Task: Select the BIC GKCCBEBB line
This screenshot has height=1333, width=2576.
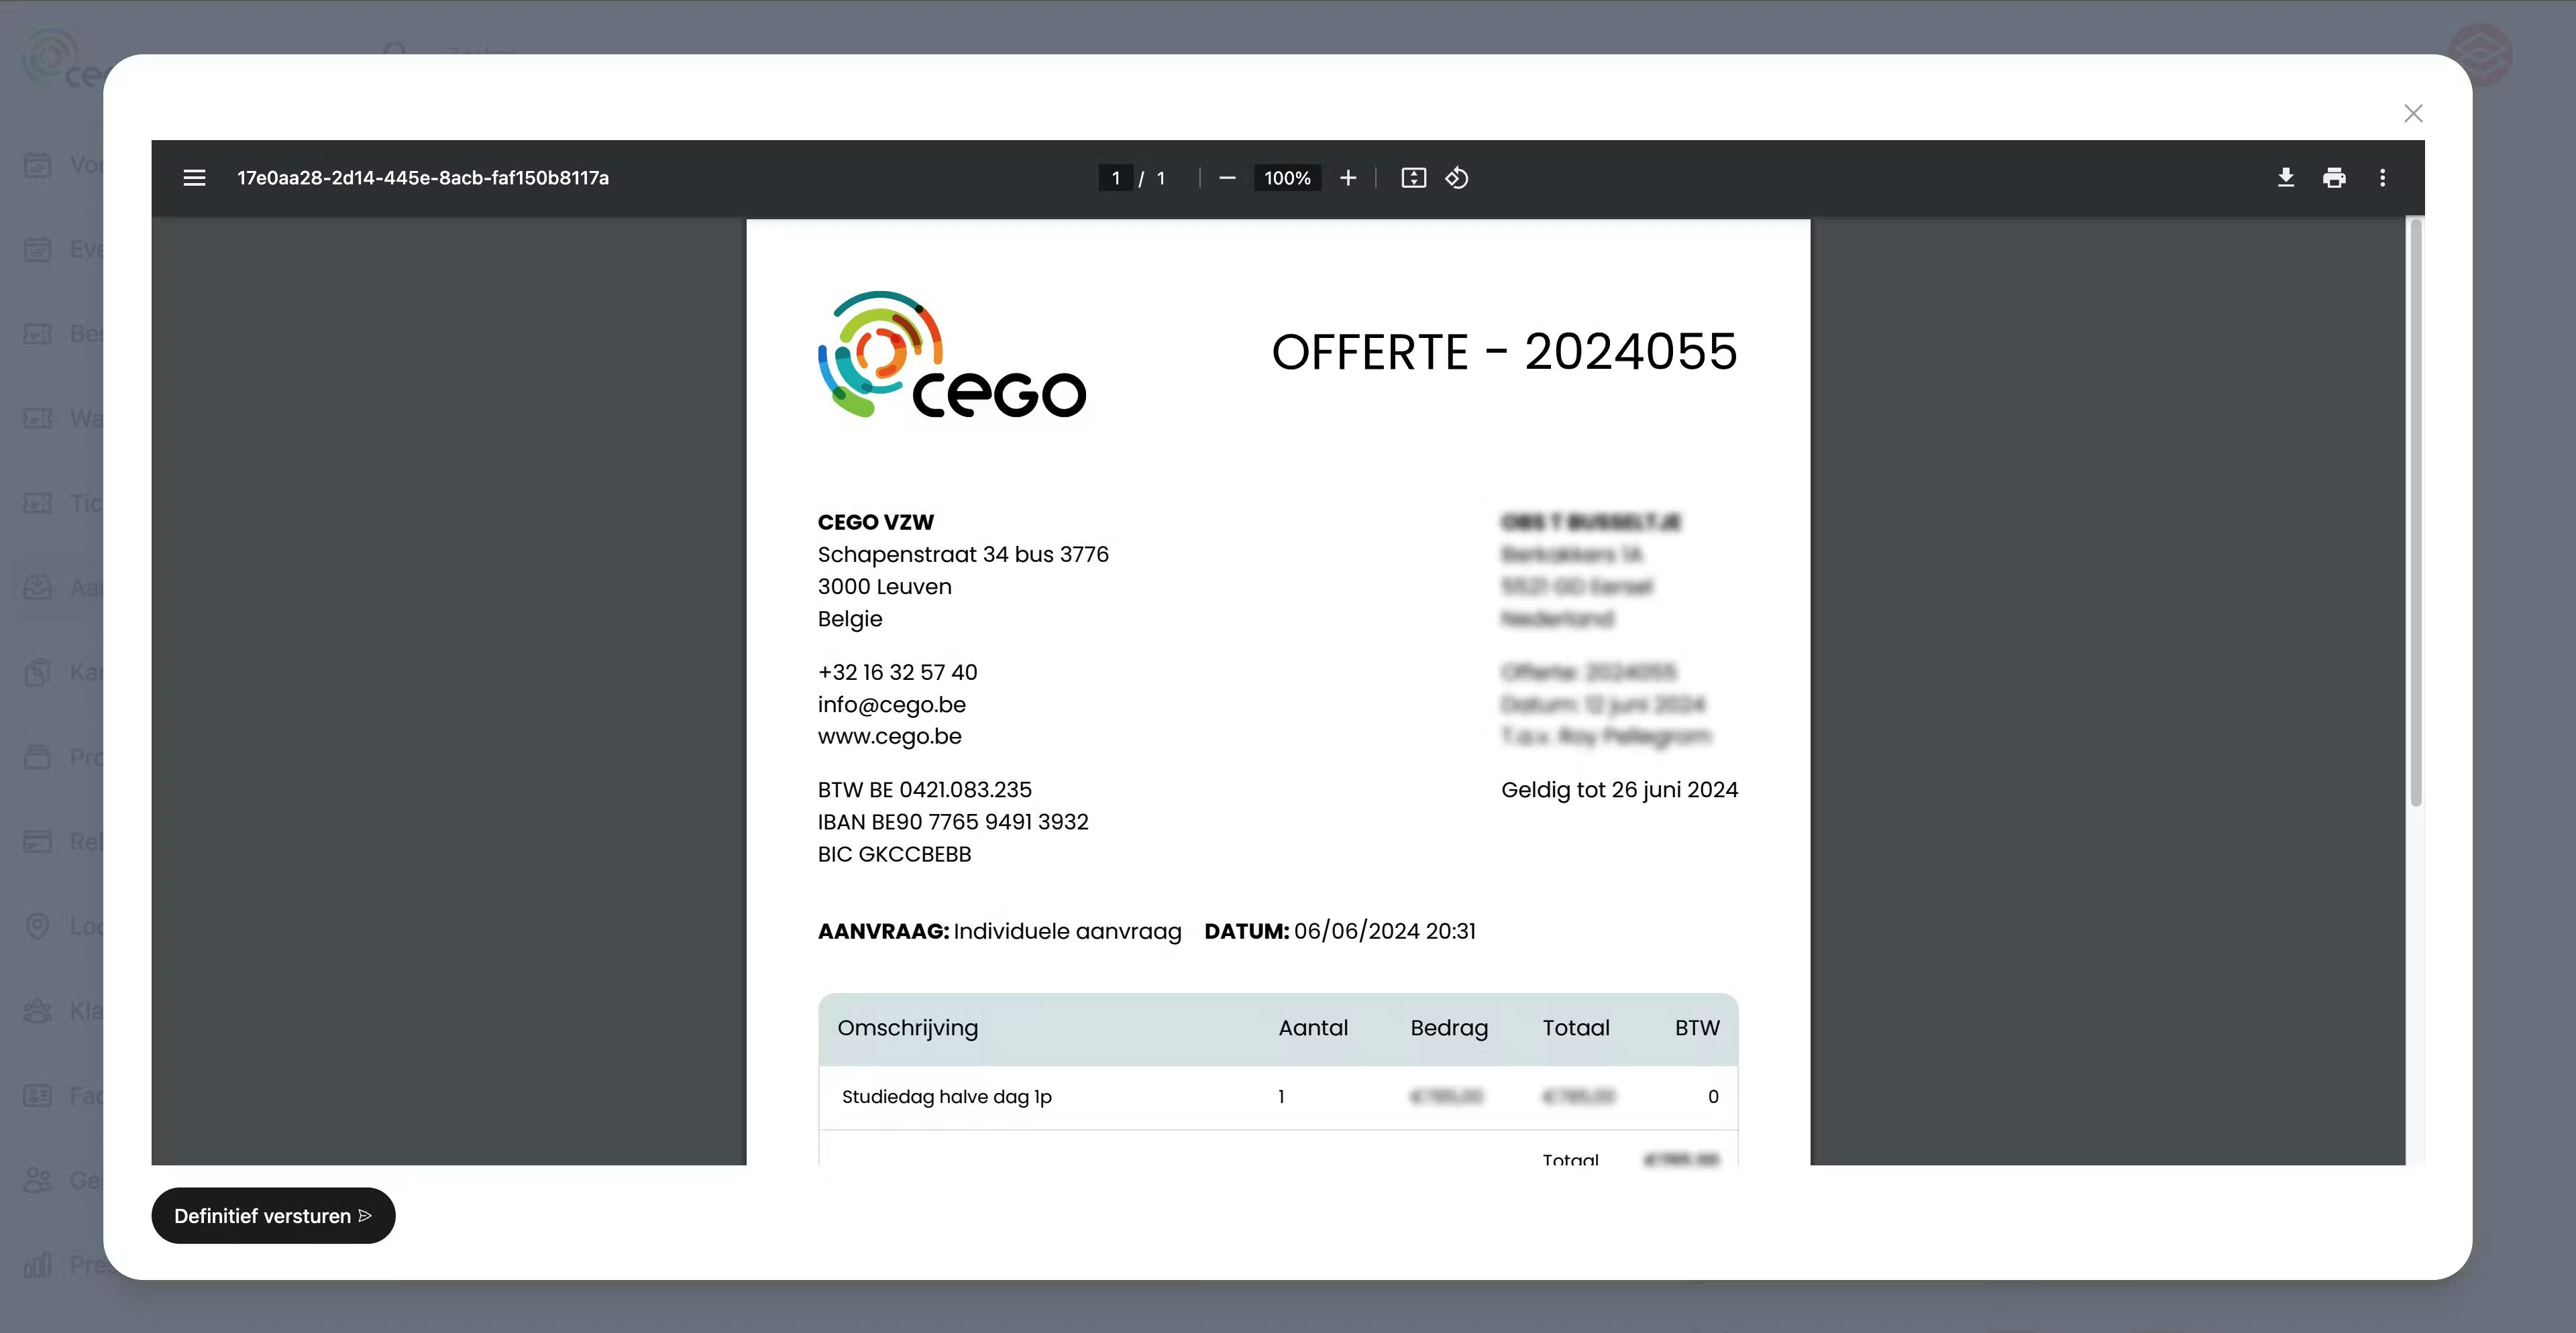Action: tap(894, 854)
